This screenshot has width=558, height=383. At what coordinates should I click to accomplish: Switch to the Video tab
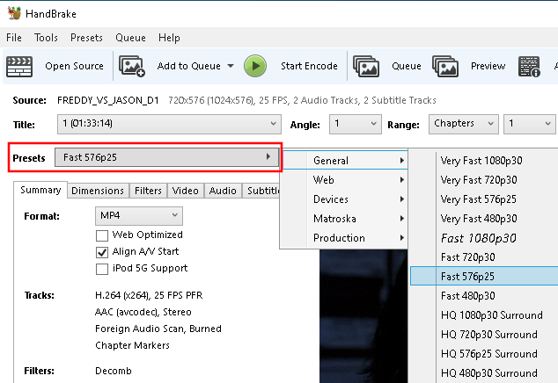click(x=186, y=191)
